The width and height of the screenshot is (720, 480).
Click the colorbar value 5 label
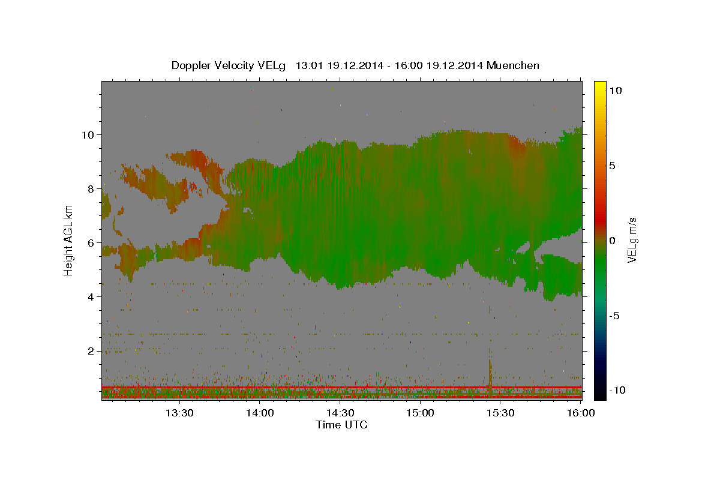(x=613, y=165)
